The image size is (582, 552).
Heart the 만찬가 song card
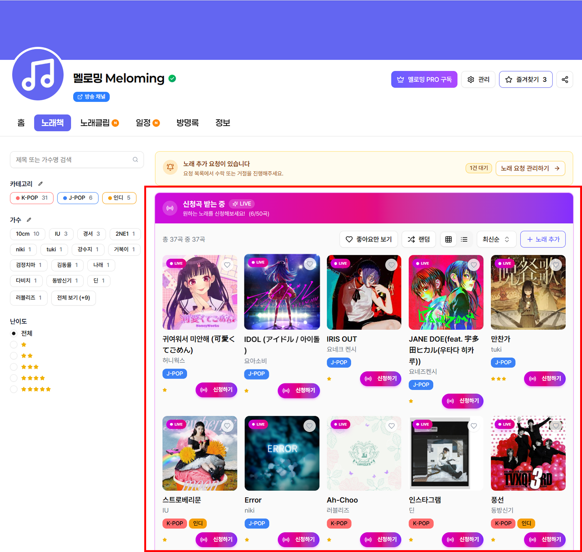click(x=556, y=265)
